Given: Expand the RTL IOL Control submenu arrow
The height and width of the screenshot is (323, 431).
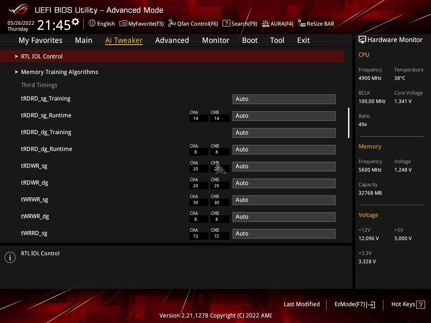Looking at the screenshot, I should pyautogui.click(x=16, y=56).
